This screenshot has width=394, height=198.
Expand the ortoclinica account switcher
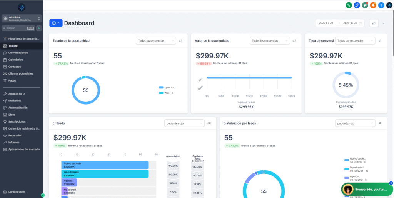[x=22, y=18]
